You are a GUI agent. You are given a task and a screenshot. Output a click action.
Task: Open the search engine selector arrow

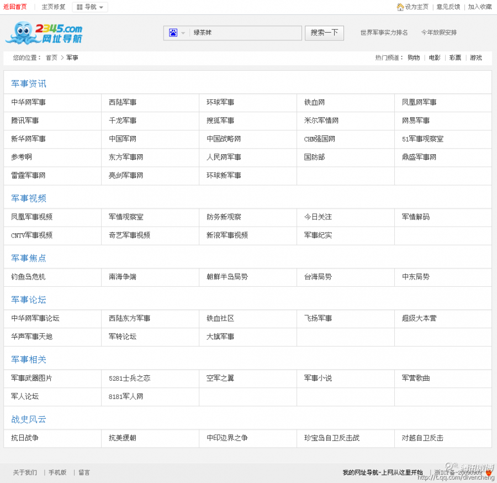183,33
